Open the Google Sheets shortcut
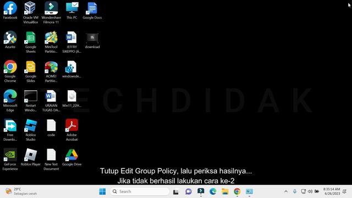 pos(31,42)
